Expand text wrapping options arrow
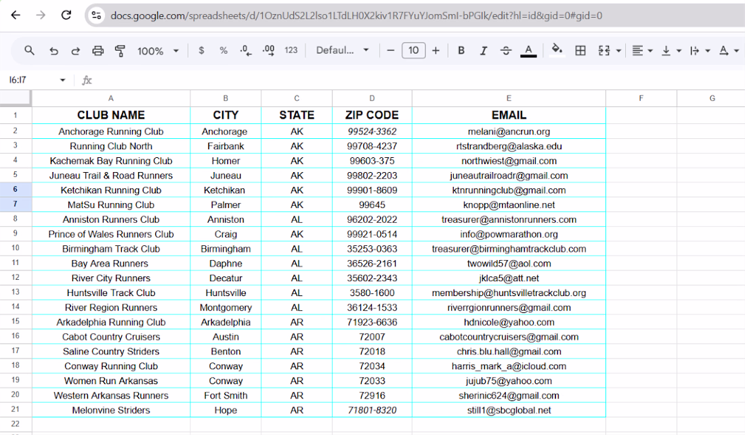Image resolution: width=745 pixels, height=435 pixels. 708,50
